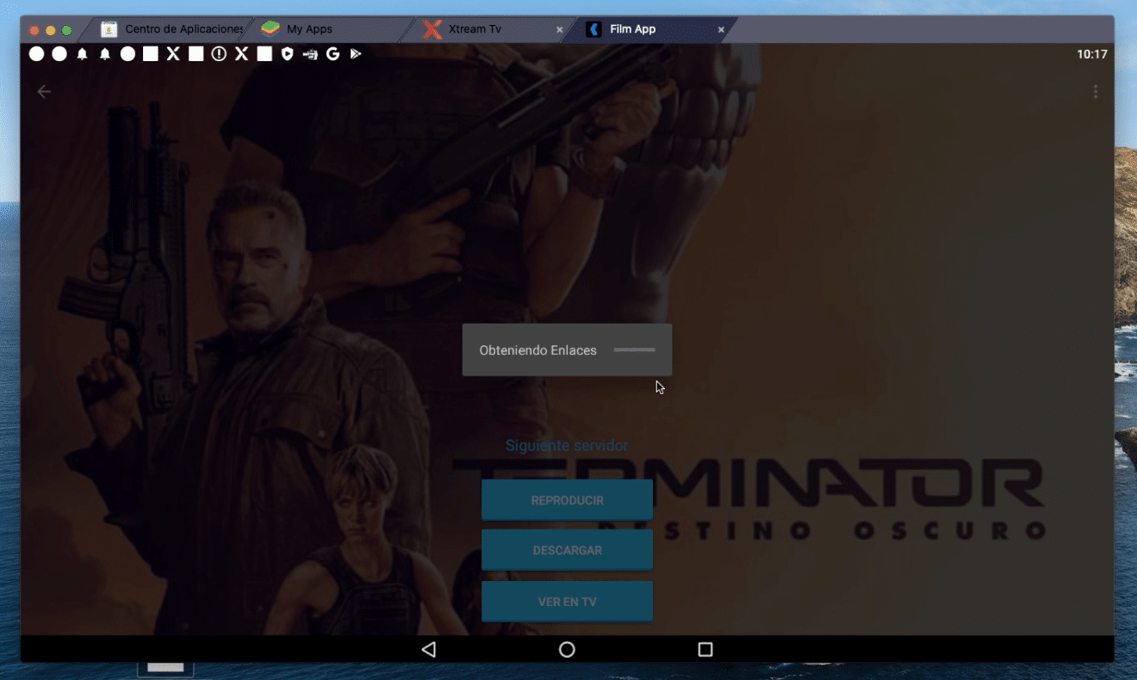Open the camera icon in the status bar
The width and height of the screenshot is (1137, 680).
tap(311, 53)
